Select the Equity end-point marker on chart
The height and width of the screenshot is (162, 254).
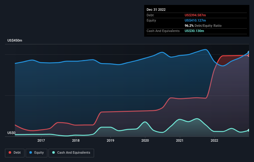tap(249, 52)
